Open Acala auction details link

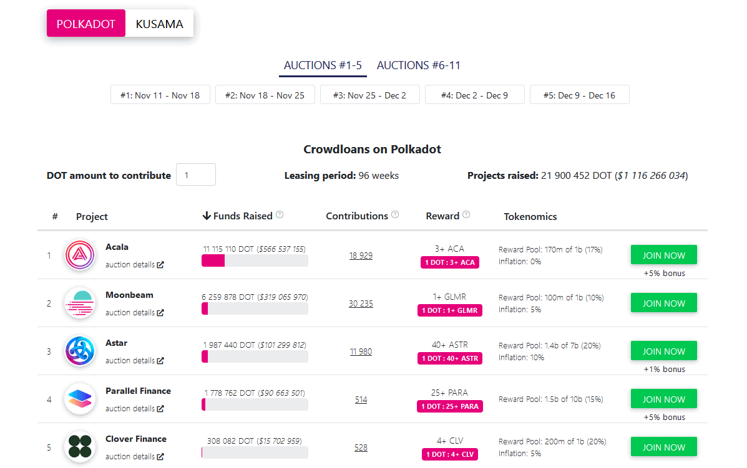pos(134,265)
